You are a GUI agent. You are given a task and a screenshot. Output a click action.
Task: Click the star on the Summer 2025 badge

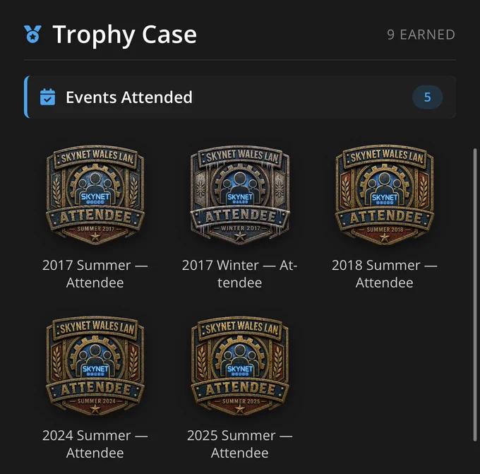click(240, 408)
